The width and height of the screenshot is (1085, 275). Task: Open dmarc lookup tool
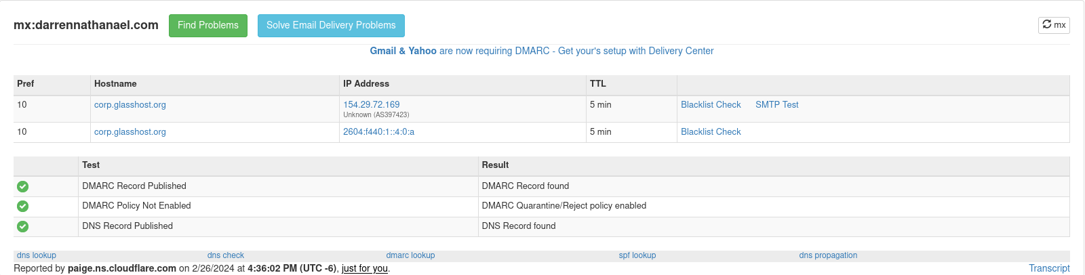[x=410, y=255]
